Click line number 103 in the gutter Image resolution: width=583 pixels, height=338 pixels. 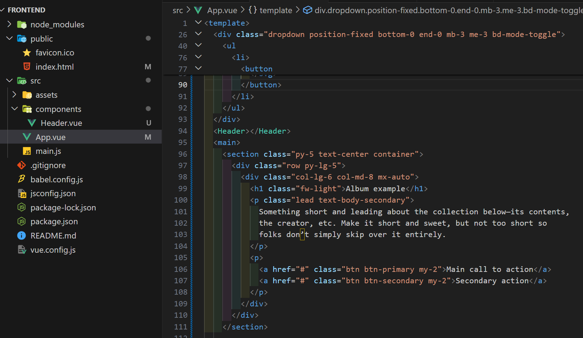click(181, 234)
